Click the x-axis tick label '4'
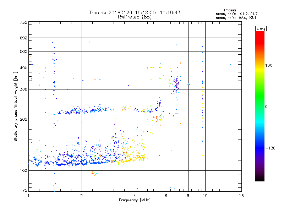284x213 pixels. pos(135,196)
